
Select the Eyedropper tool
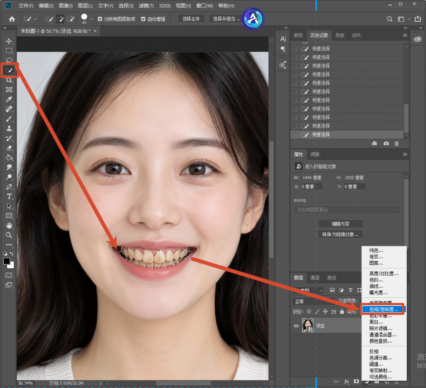[x=9, y=99]
